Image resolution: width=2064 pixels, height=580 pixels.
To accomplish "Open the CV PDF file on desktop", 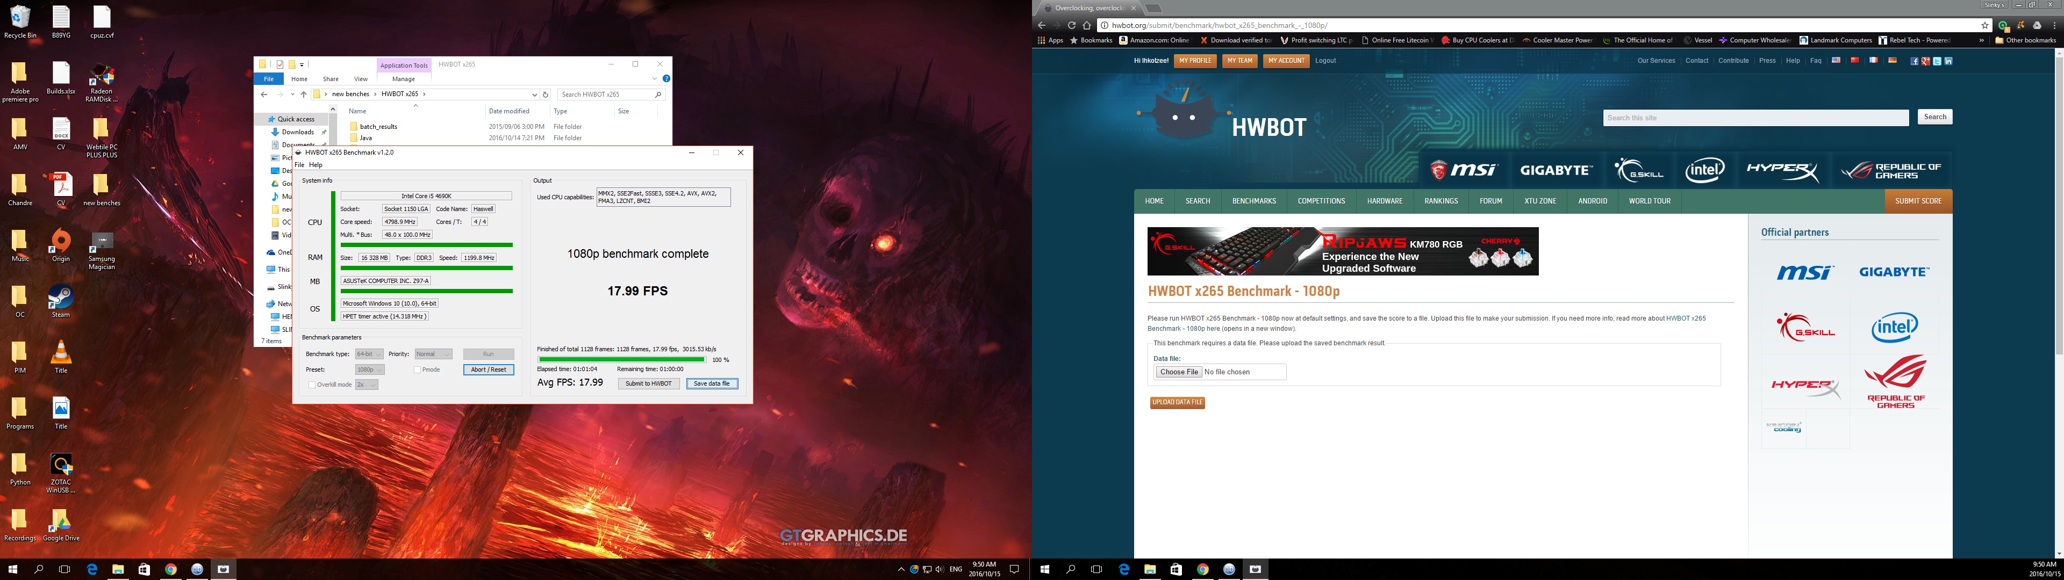I will (61, 191).
